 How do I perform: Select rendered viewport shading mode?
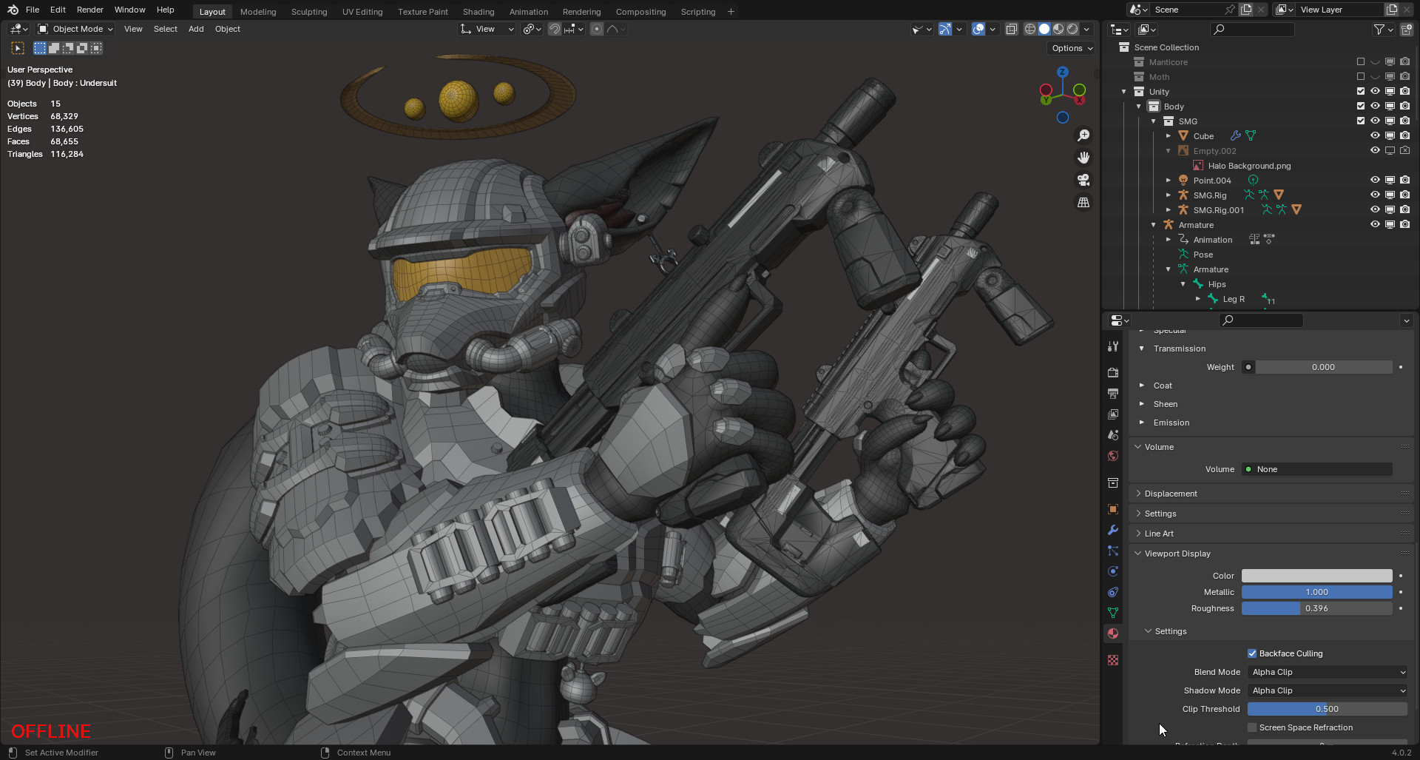coord(1072,29)
